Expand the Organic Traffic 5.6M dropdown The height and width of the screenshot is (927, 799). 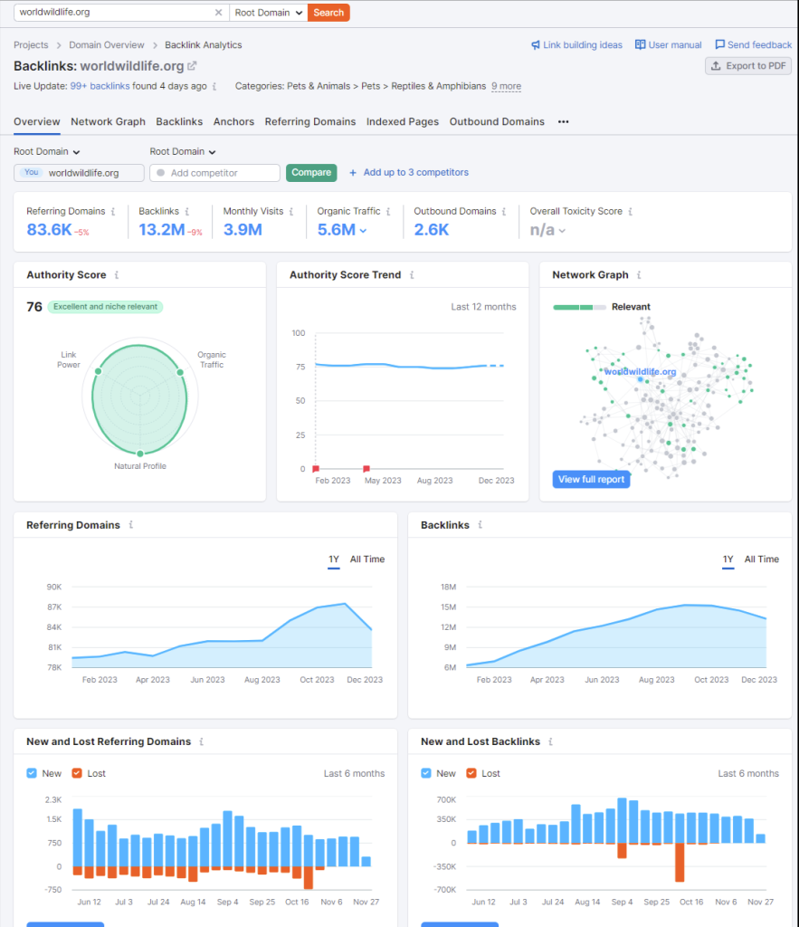(x=364, y=231)
